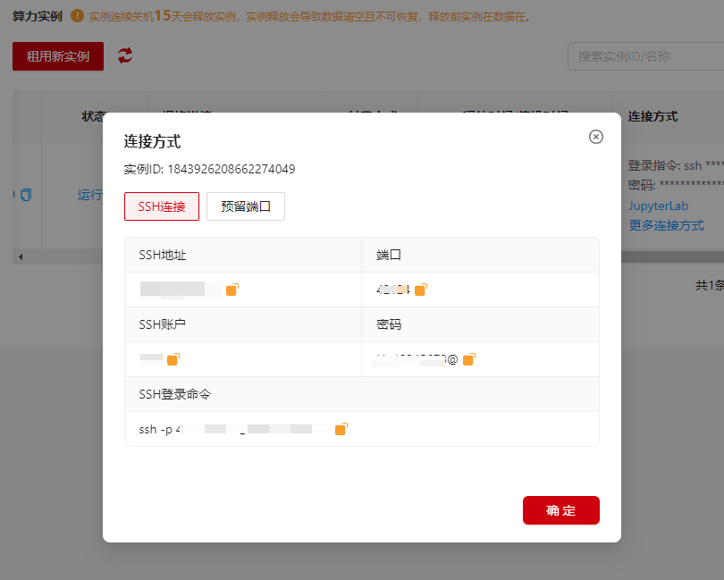Copy the SSH address value
Screen dimensions: 724x580
click(x=232, y=290)
